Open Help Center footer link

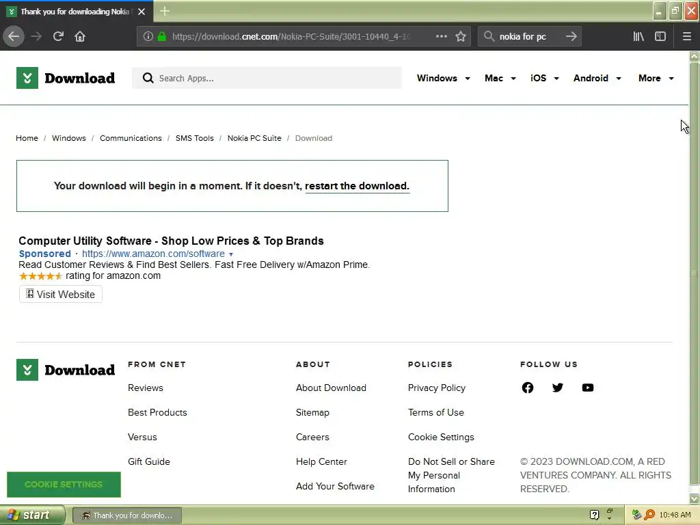(321, 461)
